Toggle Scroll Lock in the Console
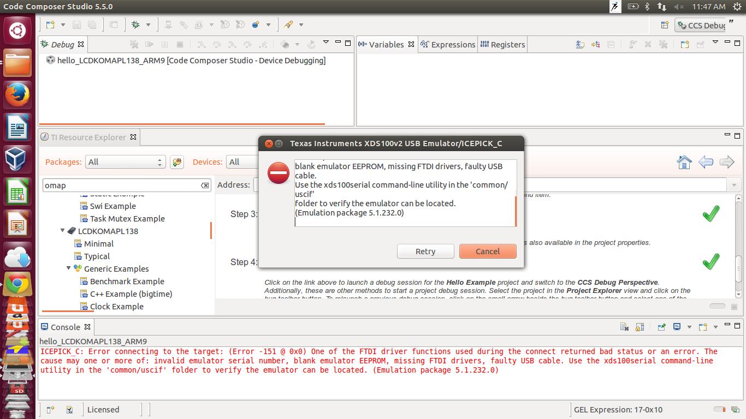Screen dimensions: 746x419 tap(640, 327)
